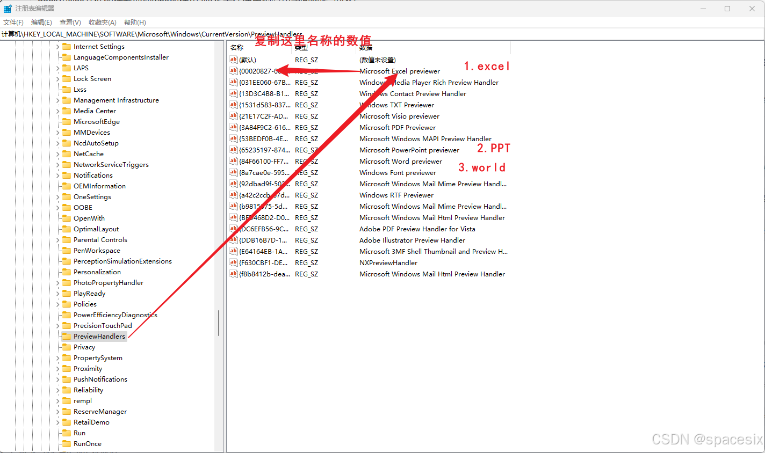Expand the Parental Controls key

click(x=57, y=240)
